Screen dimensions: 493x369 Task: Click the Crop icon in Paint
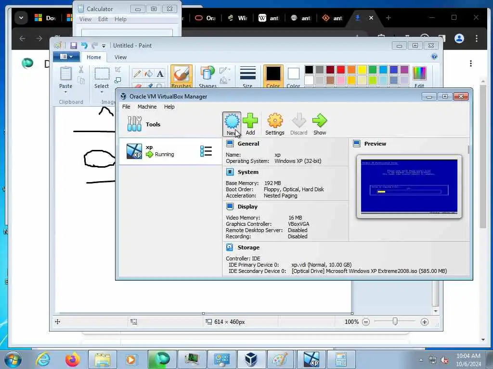118,69
